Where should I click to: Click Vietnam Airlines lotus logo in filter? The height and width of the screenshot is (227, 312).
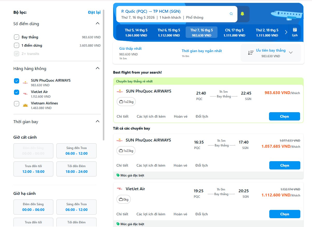click(x=25, y=105)
